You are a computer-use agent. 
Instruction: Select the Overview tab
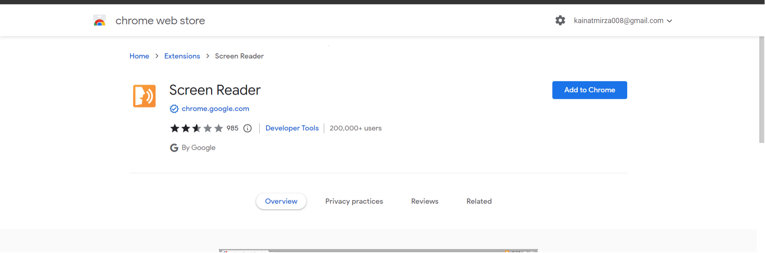(x=281, y=201)
